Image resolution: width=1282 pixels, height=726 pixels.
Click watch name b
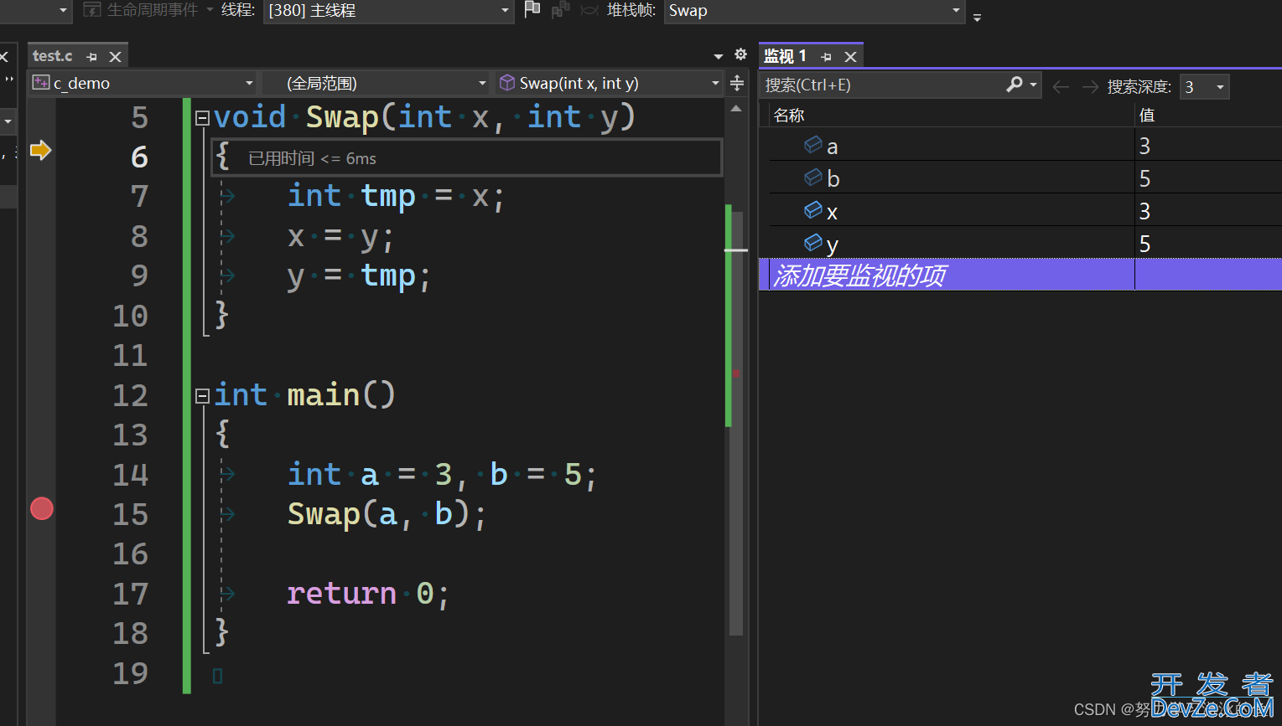tap(833, 178)
